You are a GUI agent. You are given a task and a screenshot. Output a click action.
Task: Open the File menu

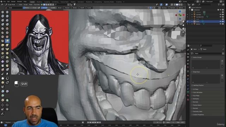pyautogui.click(x=5, y=1)
